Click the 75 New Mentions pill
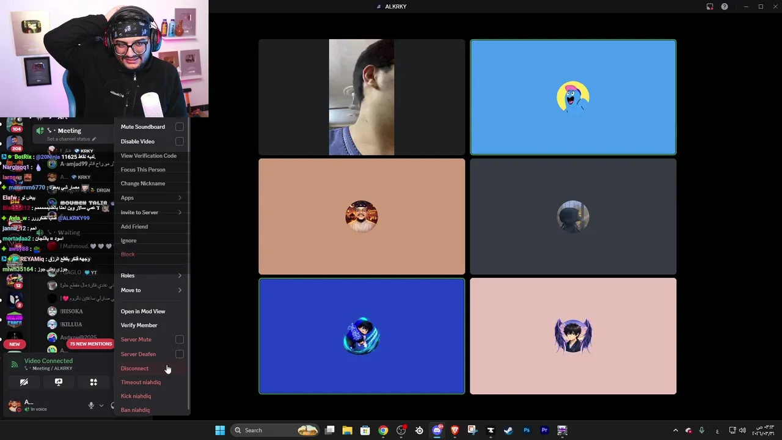 click(91, 344)
